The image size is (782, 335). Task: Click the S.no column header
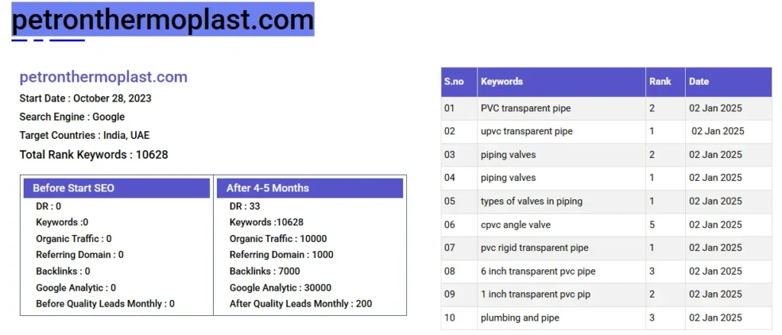[x=454, y=82]
